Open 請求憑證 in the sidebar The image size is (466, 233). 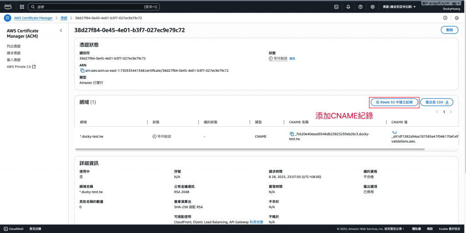click(14, 53)
